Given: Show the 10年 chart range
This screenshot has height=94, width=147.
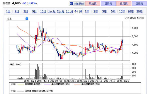Looking at the screenshot, I should (x=122, y=12).
